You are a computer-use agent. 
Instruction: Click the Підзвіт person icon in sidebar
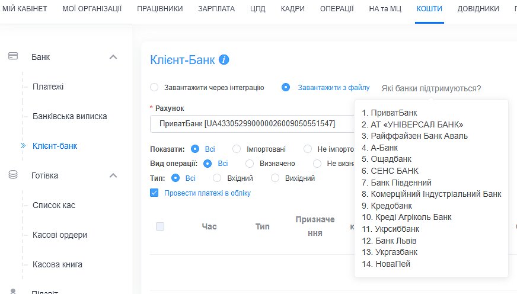click(x=13, y=292)
